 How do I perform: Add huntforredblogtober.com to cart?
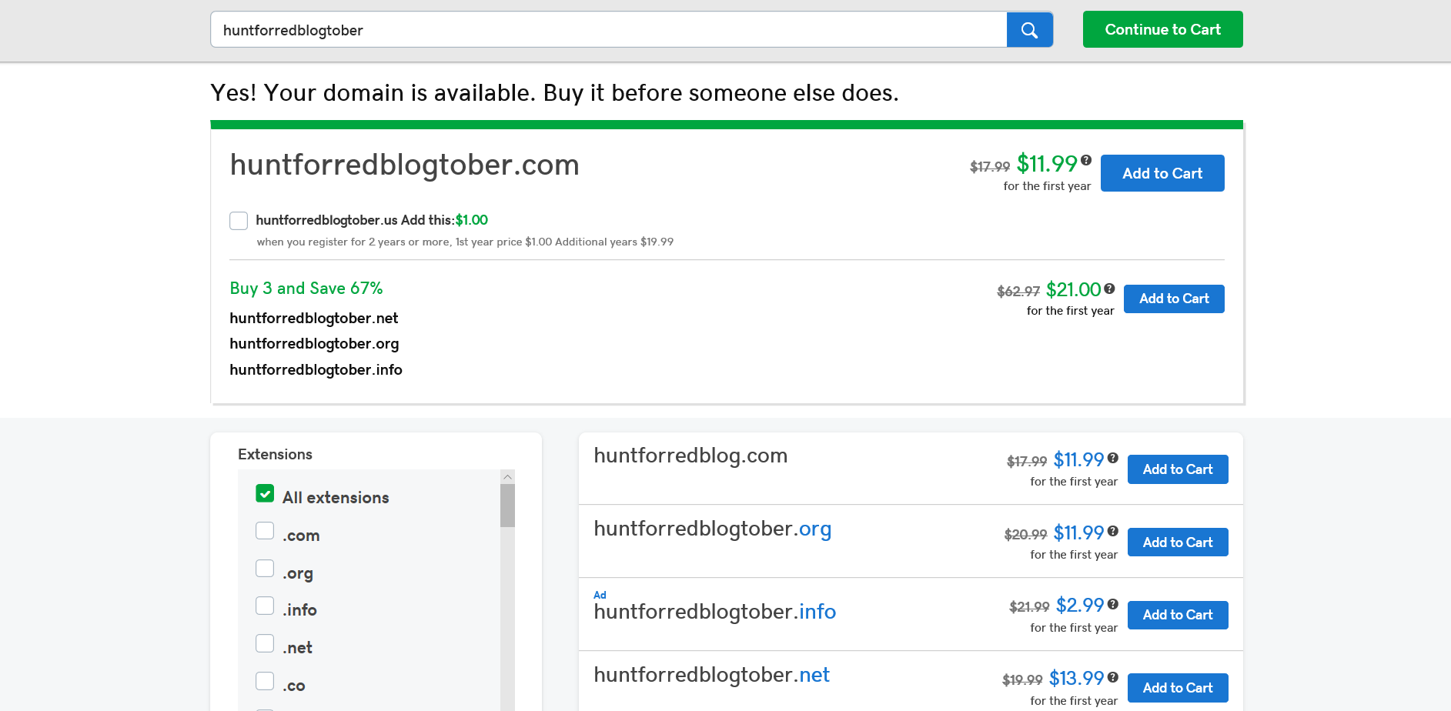click(1162, 173)
